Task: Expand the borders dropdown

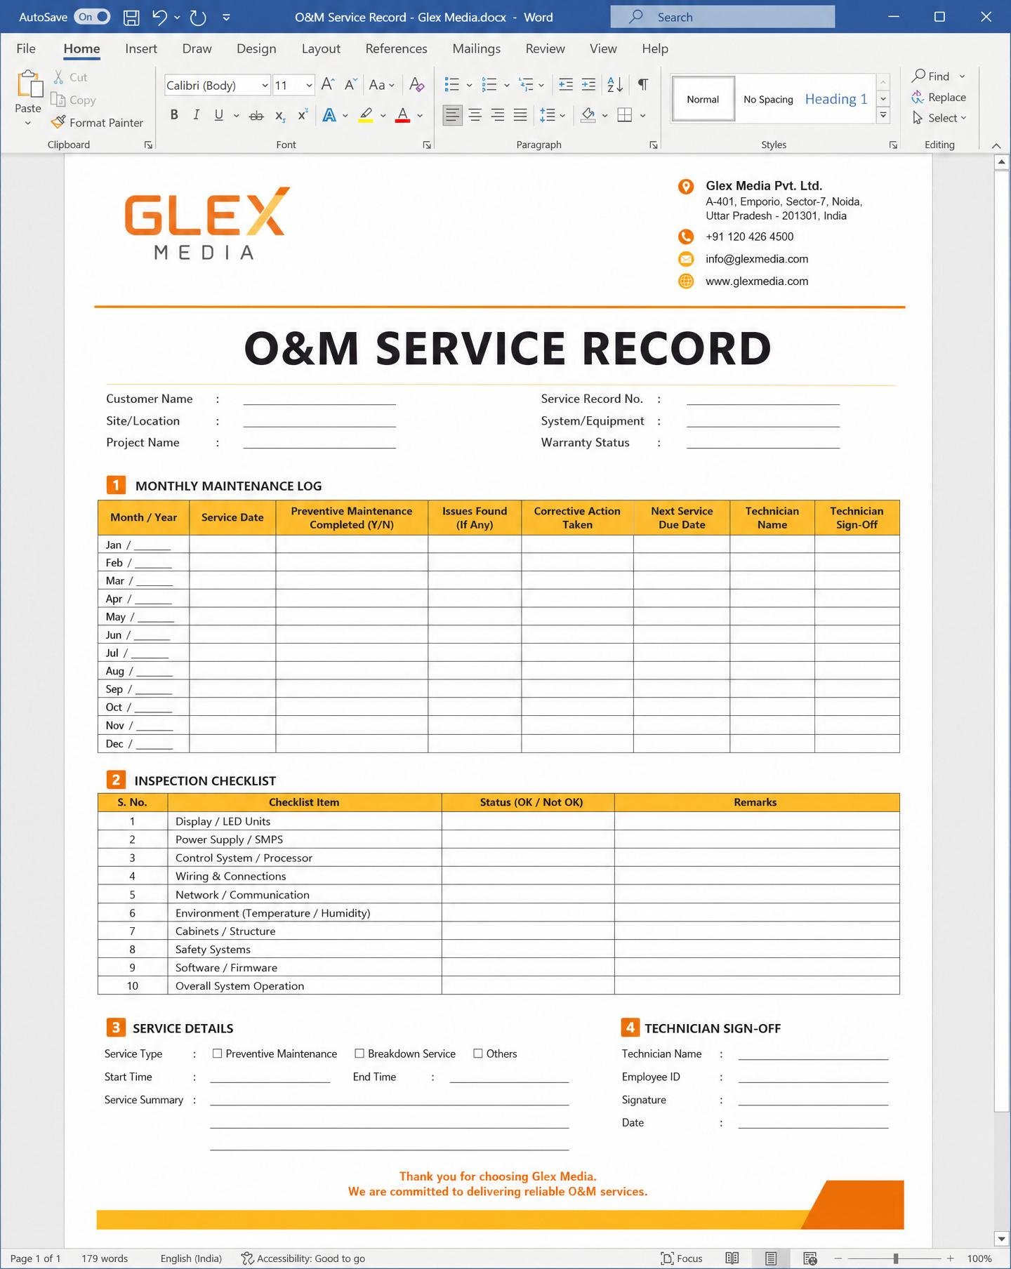Action: 643,116
